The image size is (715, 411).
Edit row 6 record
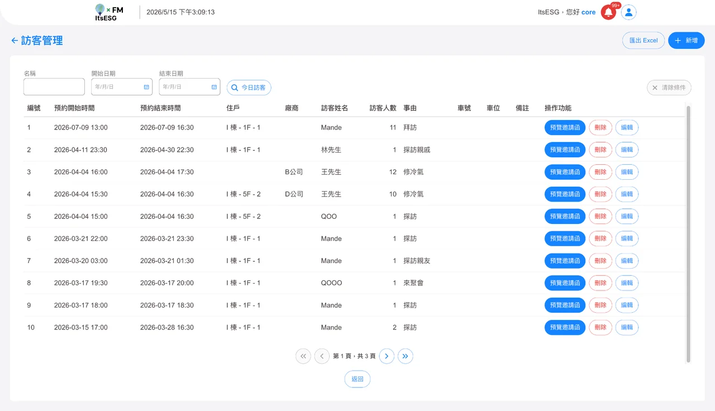tap(627, 238)
